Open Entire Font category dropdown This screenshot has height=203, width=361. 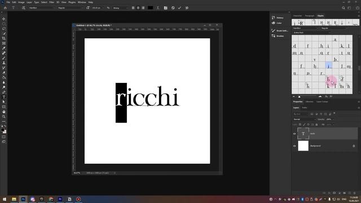click(x=312, y=33)
